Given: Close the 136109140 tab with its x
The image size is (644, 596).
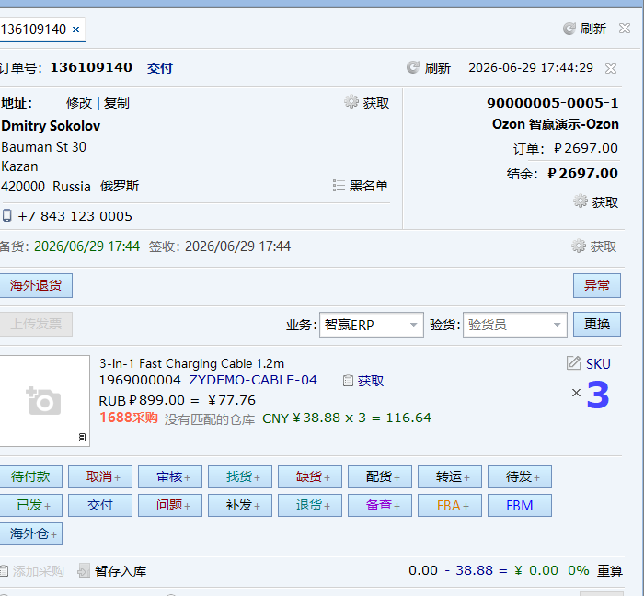Looking at the screenshot, I should coord(76,29).
